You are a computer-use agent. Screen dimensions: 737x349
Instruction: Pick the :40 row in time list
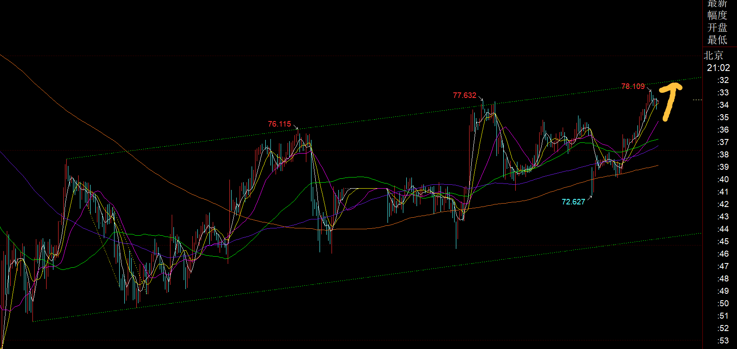[x=723, y=180]
